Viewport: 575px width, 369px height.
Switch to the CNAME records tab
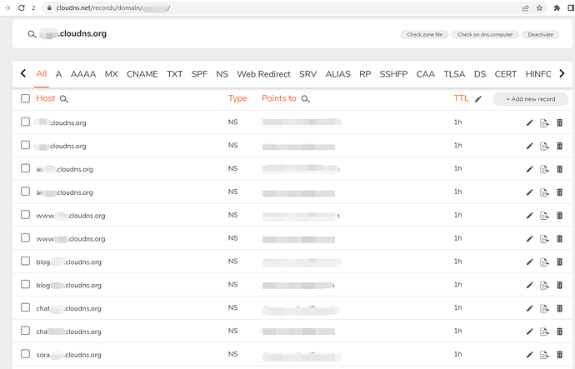[x=142, y=74]
